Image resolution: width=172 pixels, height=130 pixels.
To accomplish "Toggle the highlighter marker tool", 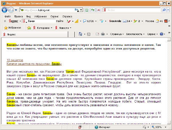I will tap(69, 21).
